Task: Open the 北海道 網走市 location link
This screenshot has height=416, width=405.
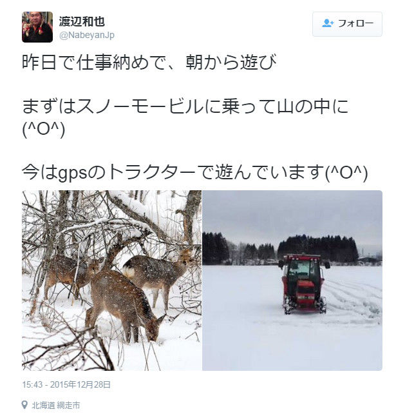Action: tap(56, 405)
